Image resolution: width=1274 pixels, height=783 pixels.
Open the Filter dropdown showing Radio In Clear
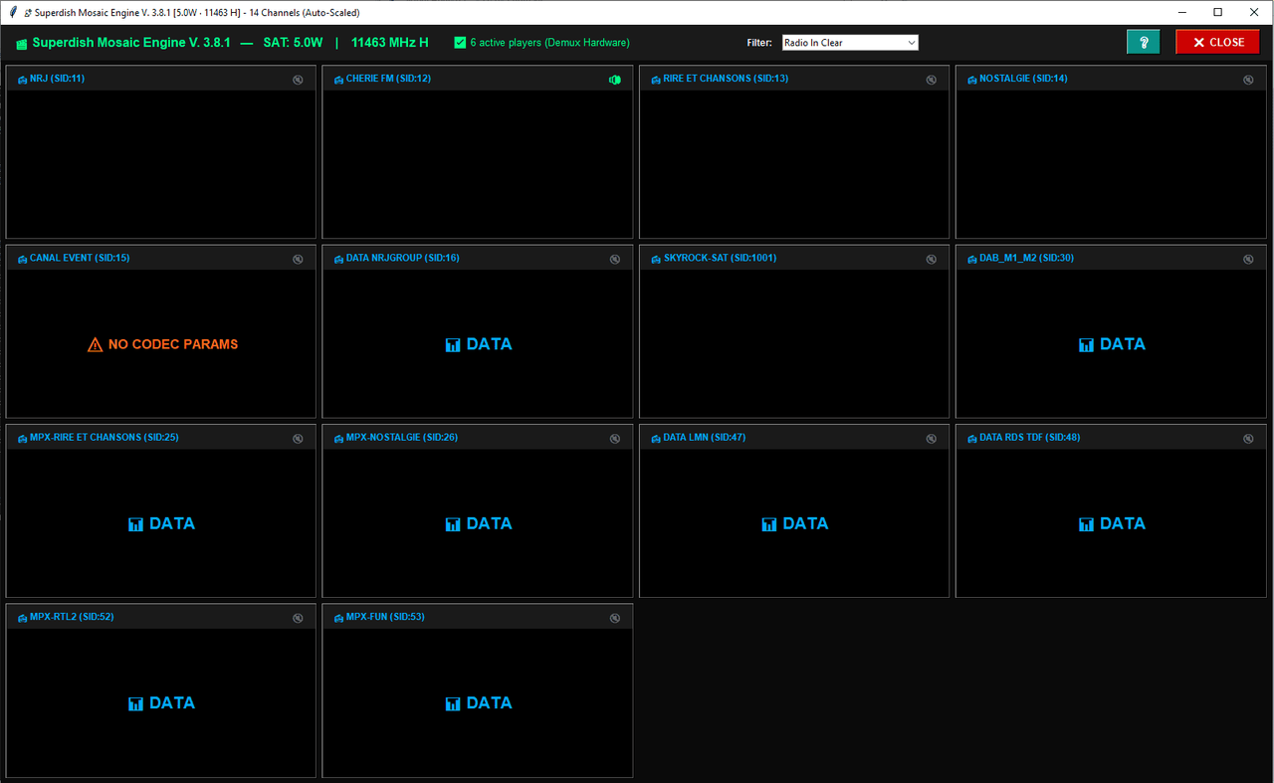point(850,43)
